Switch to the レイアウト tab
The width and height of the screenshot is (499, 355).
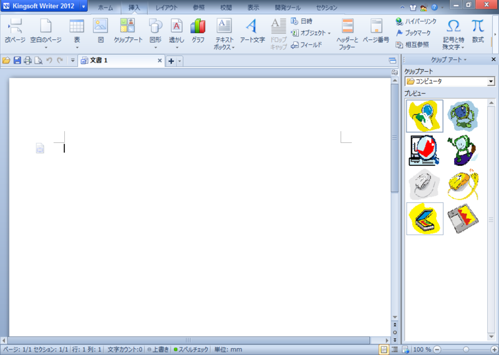[x=167, y=7]
